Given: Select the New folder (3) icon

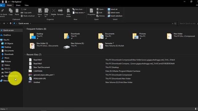Looking at the screenshot, I should 32,46.
